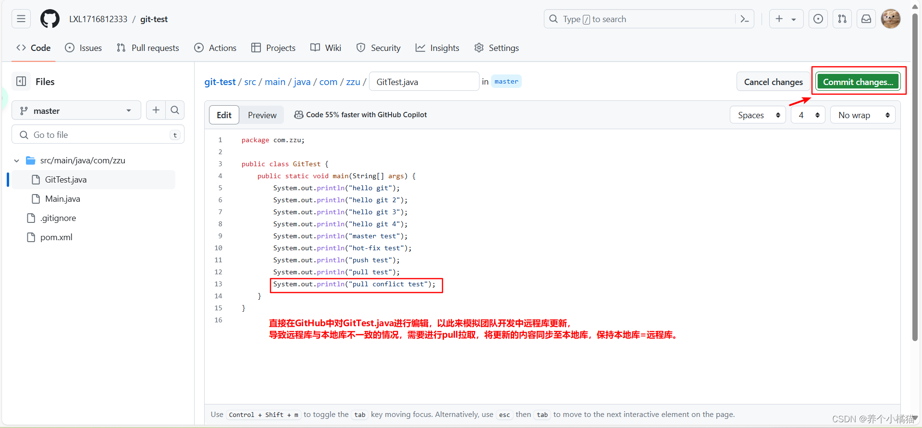Click java in the breadcrumb path
The width and height of the screenshot is (922, 428).
click(x=302, y=82)
